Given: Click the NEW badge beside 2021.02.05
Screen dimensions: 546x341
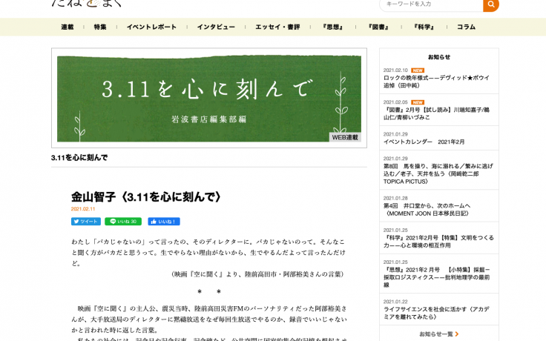Looking at the screenshot, I should click(x=418, y=102).
